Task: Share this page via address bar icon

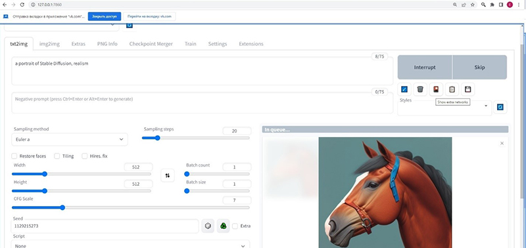Action: click(x=464, y=5)
